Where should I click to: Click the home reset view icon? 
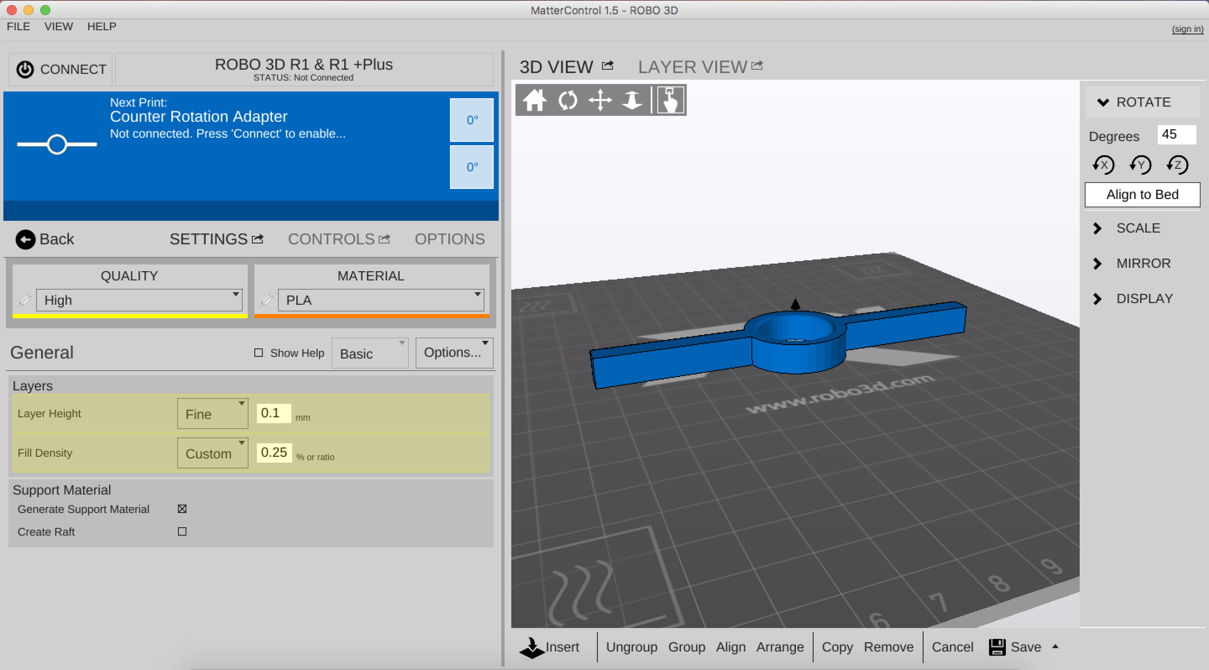click(x=534, y=100)
